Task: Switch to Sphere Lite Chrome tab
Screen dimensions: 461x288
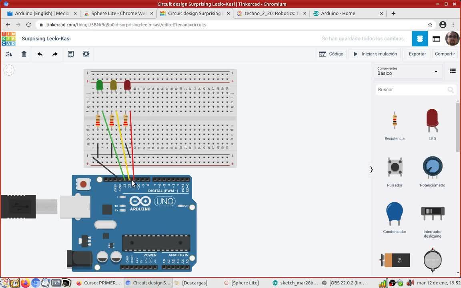Action: pos(118,13)
